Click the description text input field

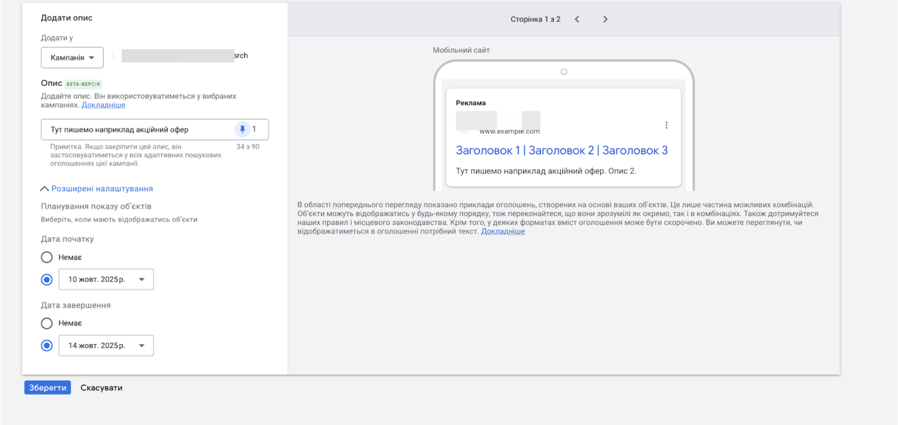tap(139, 130)
